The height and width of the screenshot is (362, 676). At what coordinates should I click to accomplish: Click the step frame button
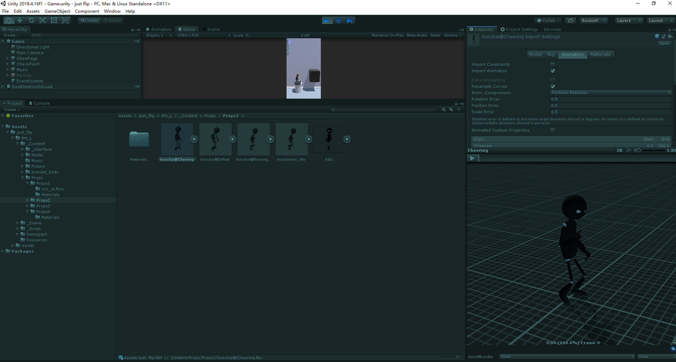click(x=350, y=21)
